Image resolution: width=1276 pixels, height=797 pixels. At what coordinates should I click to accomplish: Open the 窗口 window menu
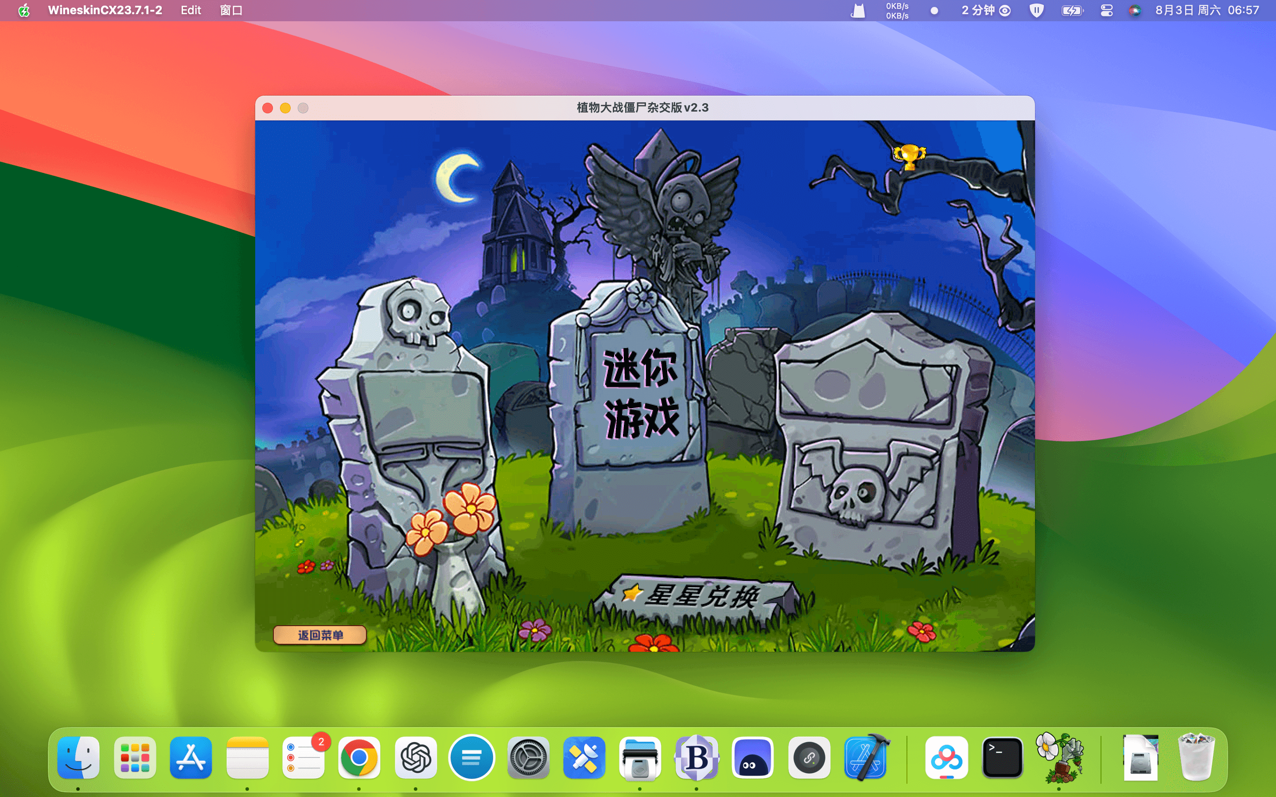(231, 11)
